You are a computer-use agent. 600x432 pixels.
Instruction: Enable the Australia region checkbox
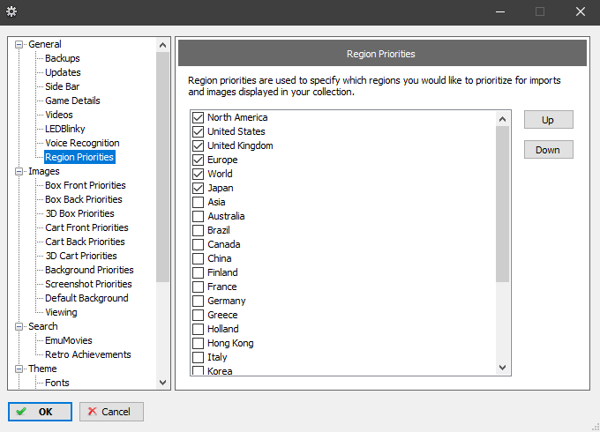(198, 216)
